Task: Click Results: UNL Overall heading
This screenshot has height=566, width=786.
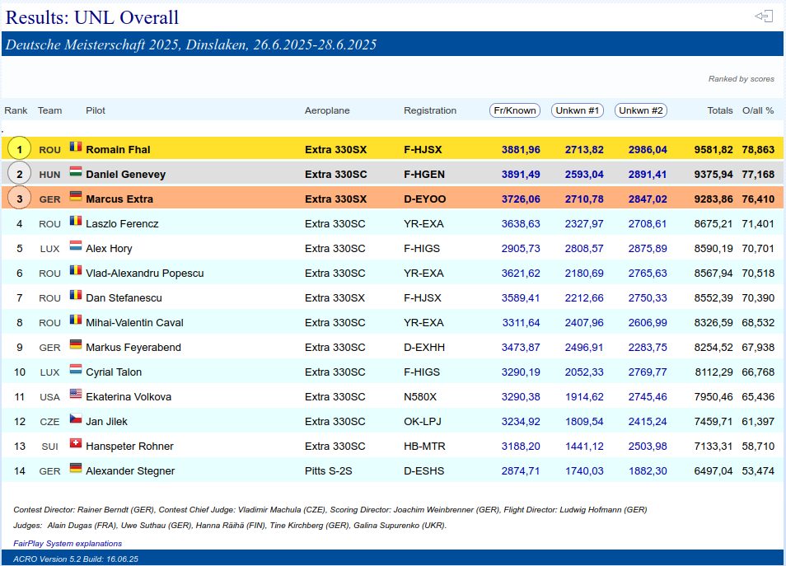Action: point(91,17)
